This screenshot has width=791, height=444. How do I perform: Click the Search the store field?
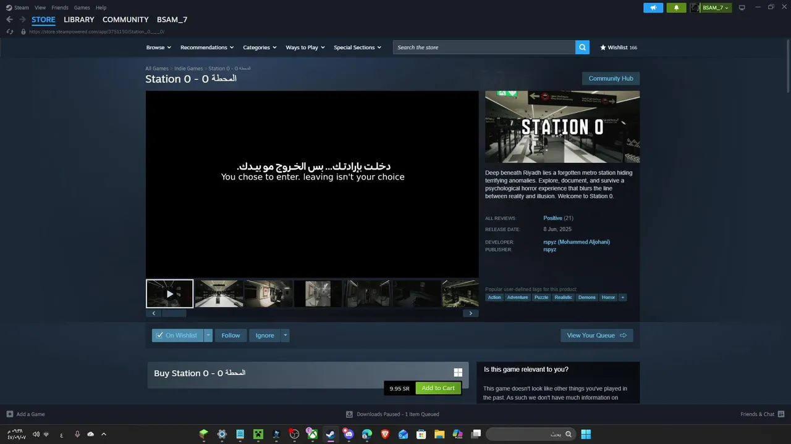click(x=484, y=47)
